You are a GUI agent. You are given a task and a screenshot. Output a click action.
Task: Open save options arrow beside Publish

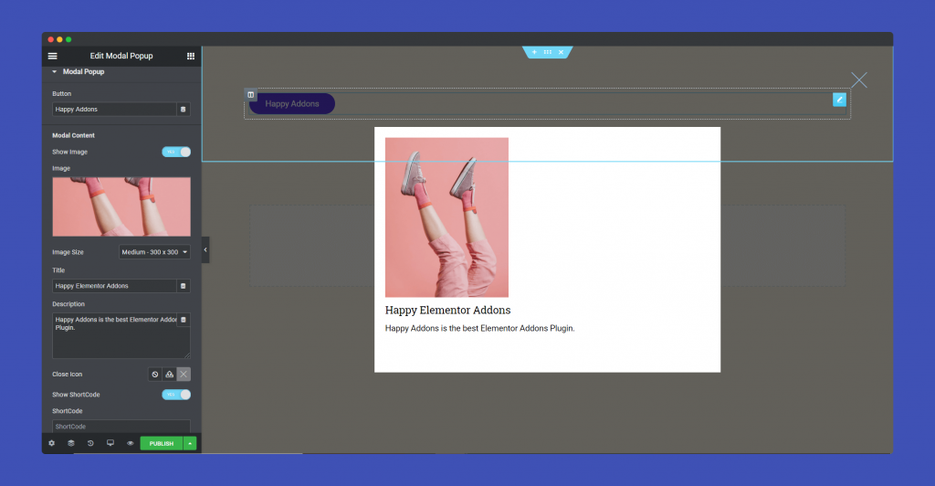(190, 444)
